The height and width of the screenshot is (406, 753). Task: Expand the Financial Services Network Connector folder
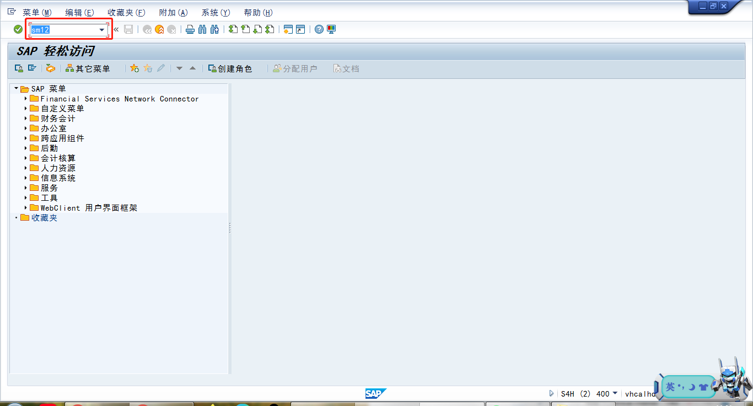(x=26, y=99)
